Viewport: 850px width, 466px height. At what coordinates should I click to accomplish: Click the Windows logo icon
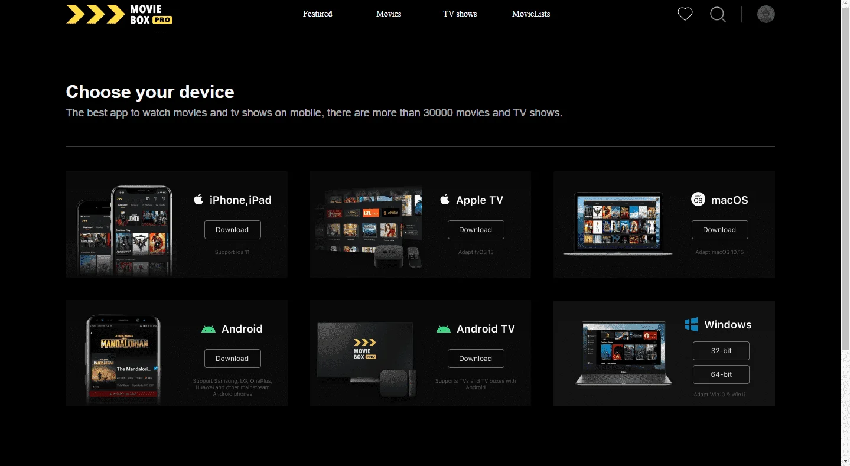(692, 324)
